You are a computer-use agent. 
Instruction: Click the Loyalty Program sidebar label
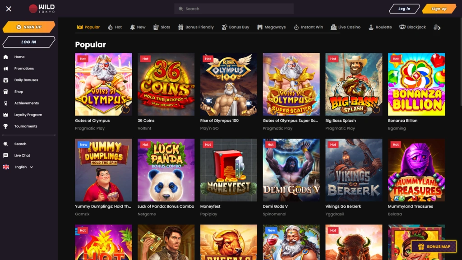pyautogui.click(x=28, y=115)
